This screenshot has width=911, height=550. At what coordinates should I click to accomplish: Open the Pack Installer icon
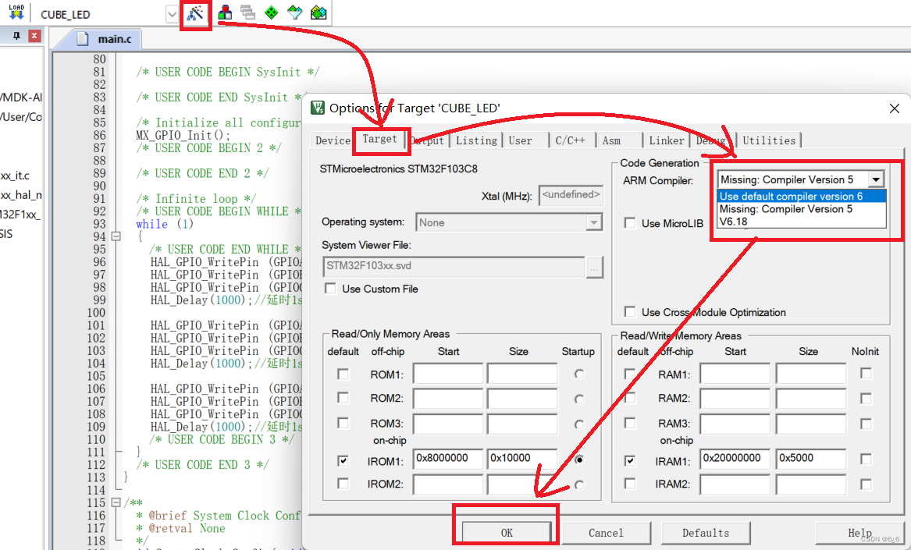(x=318, y=12)
